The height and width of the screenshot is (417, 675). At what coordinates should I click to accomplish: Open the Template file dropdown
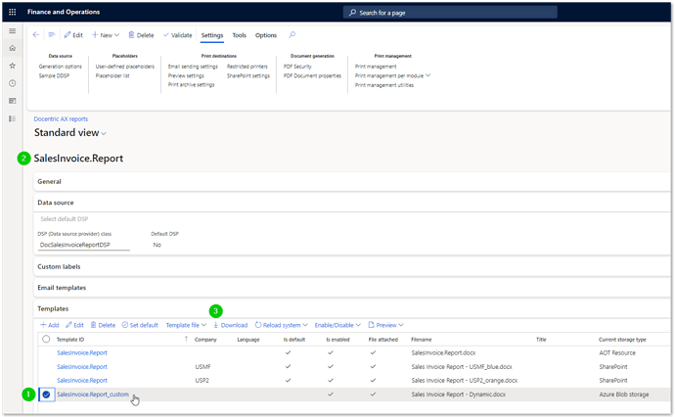(186, 325)
